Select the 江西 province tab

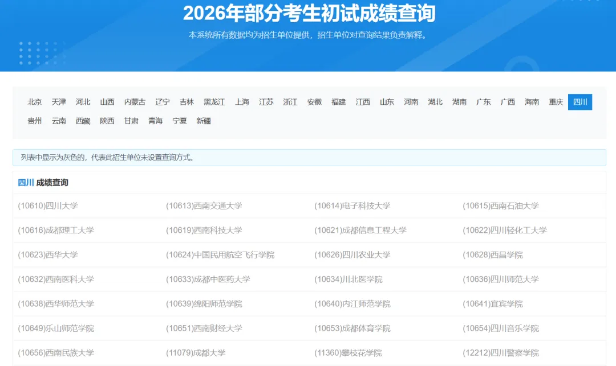coord(363,102)
